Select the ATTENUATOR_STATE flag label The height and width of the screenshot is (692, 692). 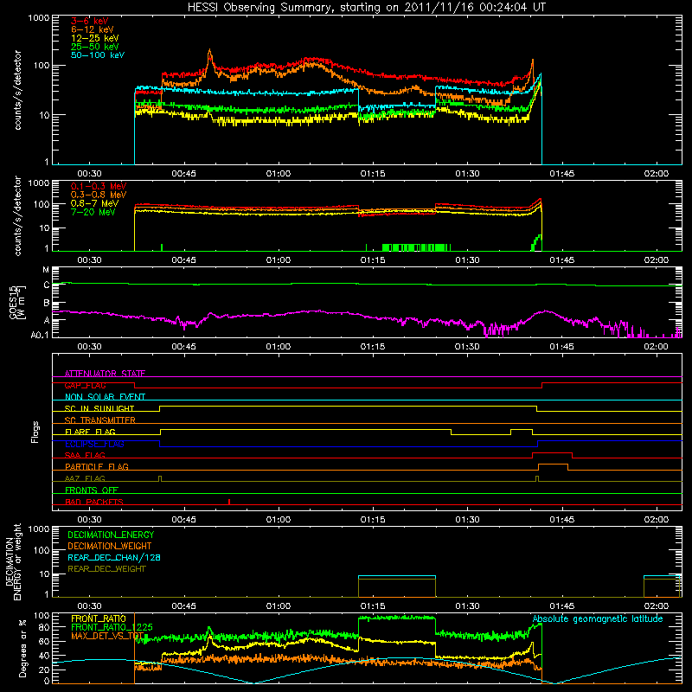click(105, 374)
